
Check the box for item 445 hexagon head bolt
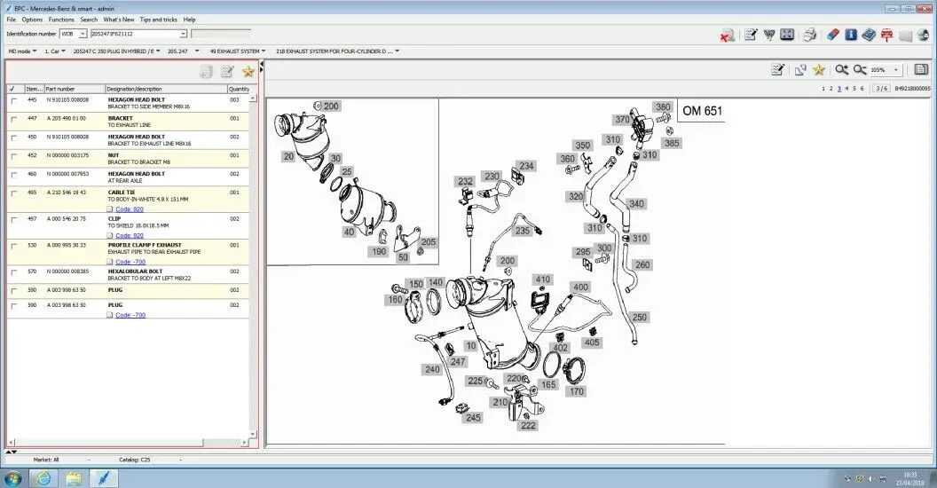13,100
